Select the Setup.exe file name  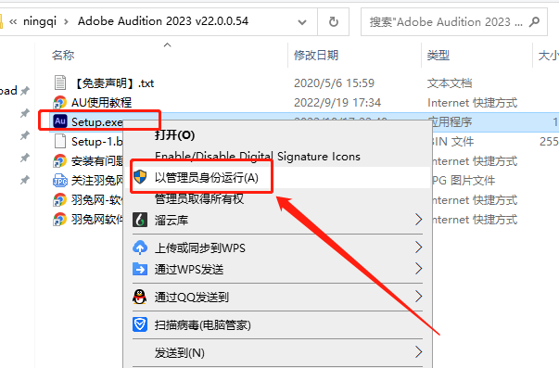click(97, 122)
